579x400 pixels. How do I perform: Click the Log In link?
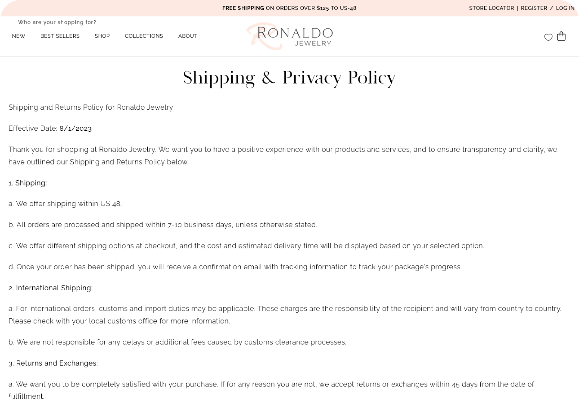565,8
